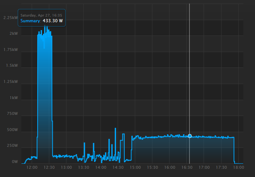The width and height of the screenshot is (255, 177).
Task: Click the 18:00 time axis label
Action: (239, 168)
